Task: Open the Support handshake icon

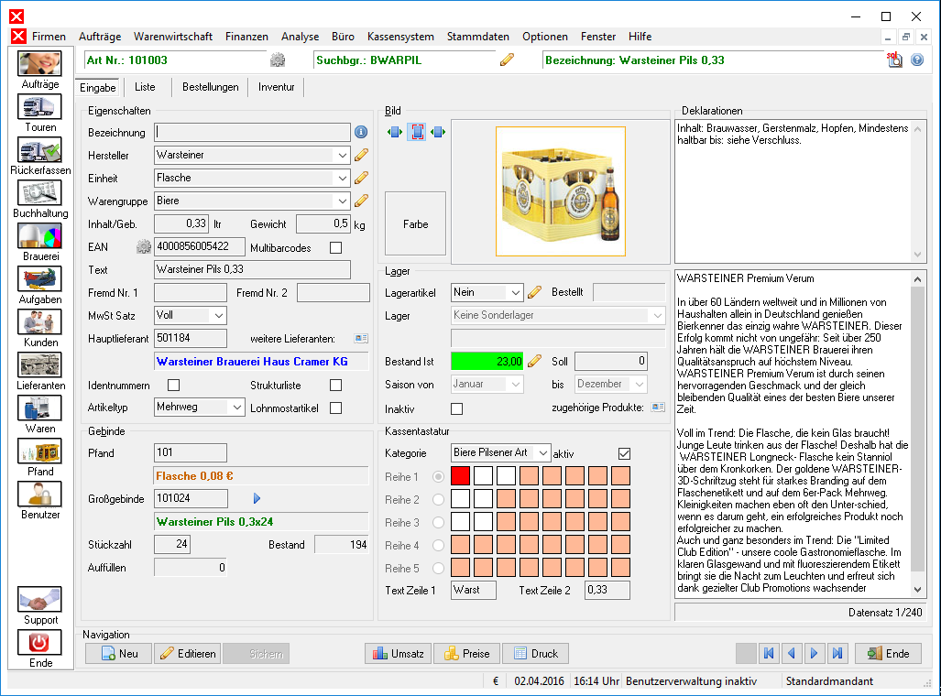Action: pos(39,600)
